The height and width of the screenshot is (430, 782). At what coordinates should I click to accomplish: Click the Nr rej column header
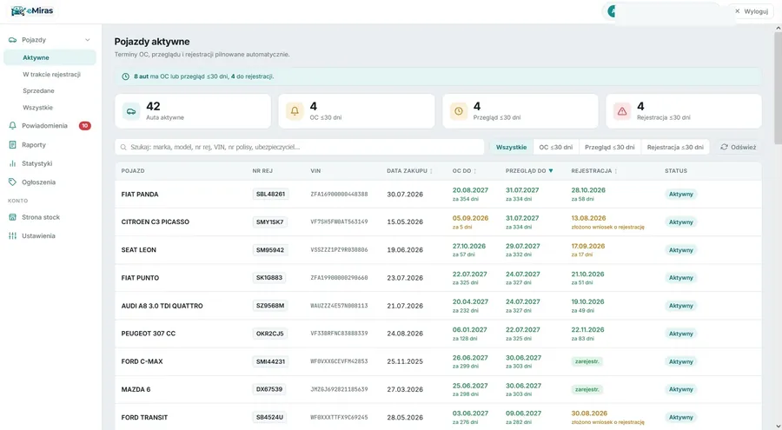262,171
